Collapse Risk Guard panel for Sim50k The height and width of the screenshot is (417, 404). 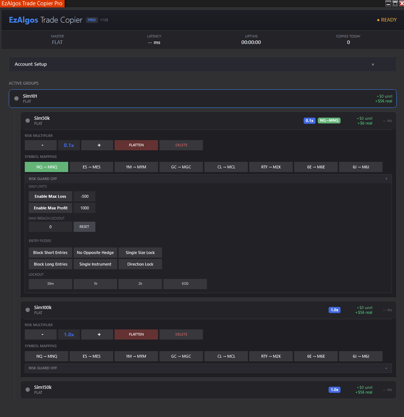coord(208,179)
